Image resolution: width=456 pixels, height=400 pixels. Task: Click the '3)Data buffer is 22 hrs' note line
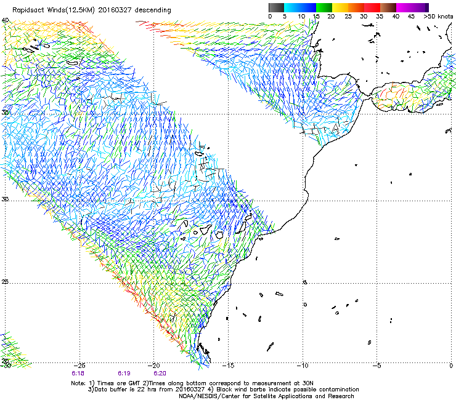click(223, 390)
